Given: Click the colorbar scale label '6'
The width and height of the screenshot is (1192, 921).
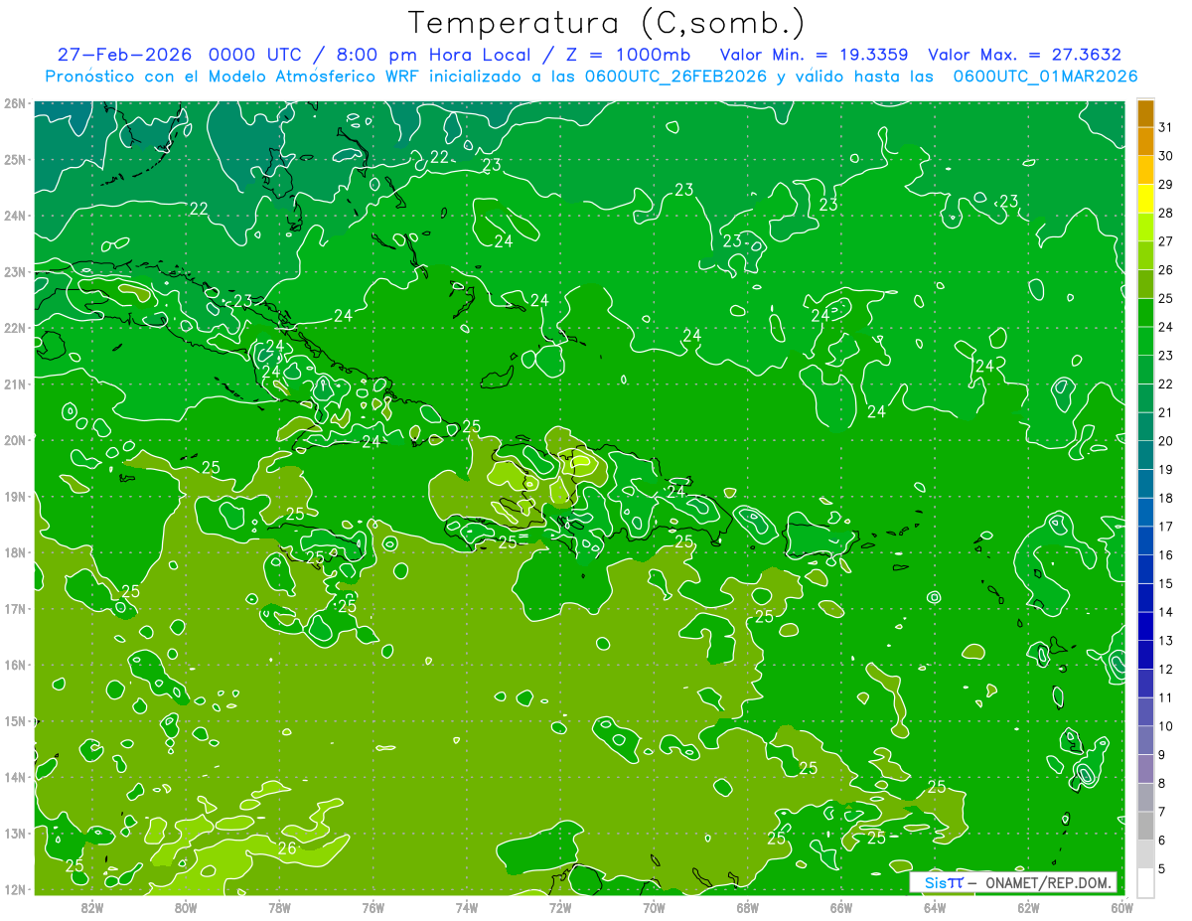Looking at the screenshot, I should point(1161,840).
